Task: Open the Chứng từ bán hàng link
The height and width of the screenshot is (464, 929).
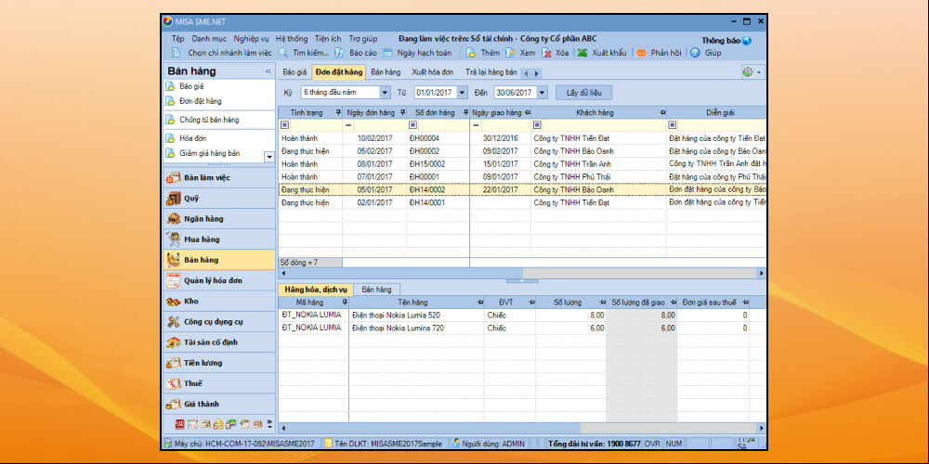Action: click(209, 120)
